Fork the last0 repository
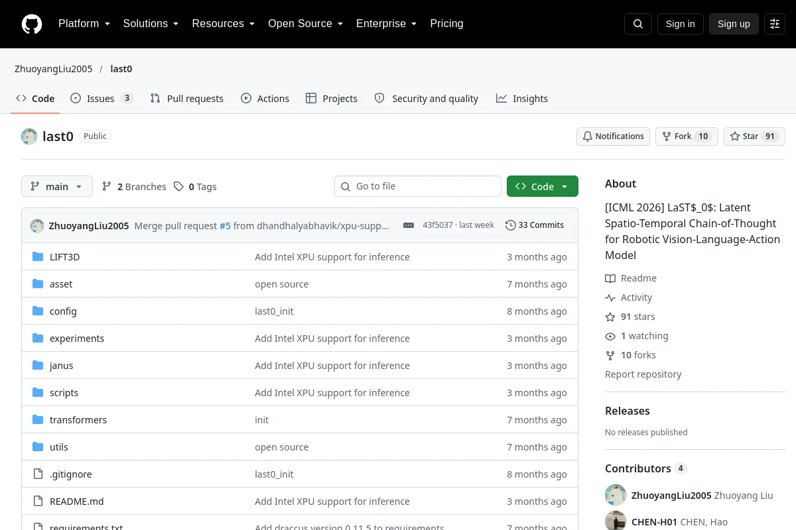The height and width of the screenshot is (530, 796). (687, 136)
